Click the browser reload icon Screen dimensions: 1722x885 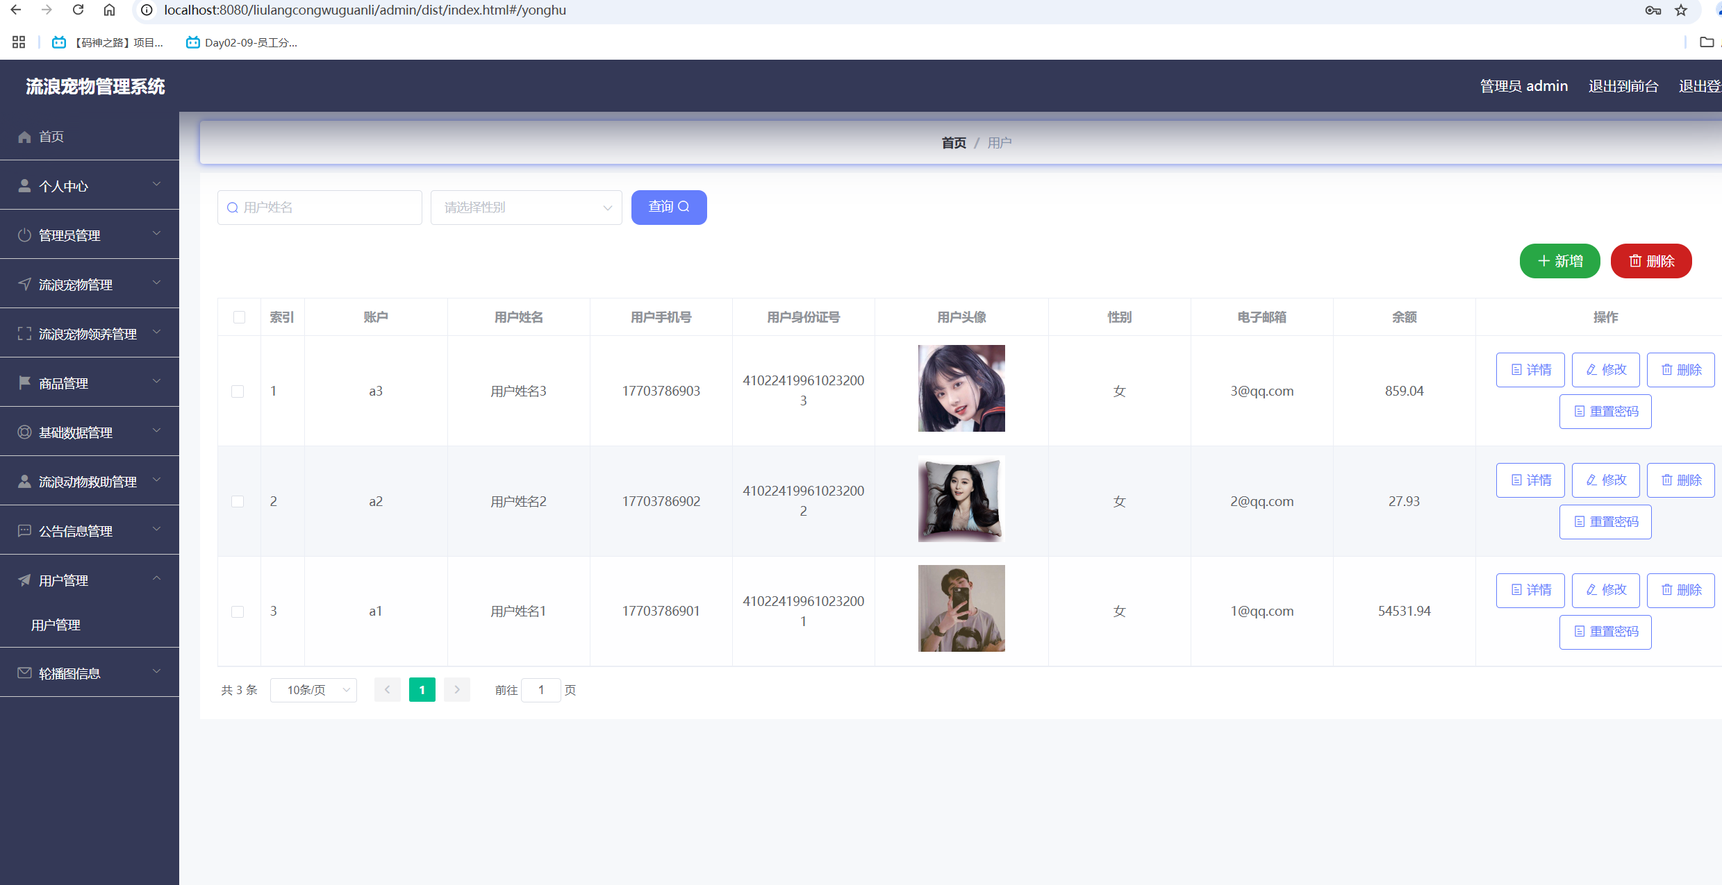pos(78,10)
